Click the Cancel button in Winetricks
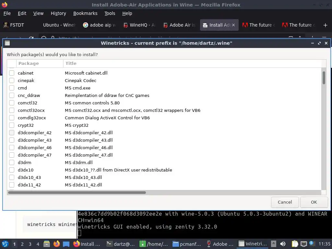Screen dimensions: 332x249 [285, 202]
